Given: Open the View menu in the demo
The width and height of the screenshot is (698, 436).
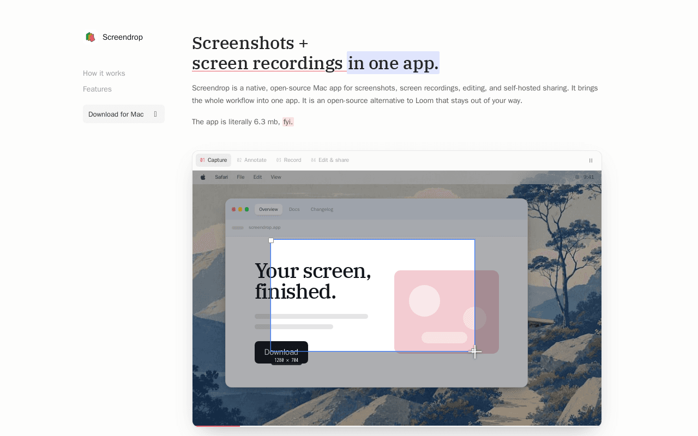Looking at the screenshot, I should coord(276,177).
